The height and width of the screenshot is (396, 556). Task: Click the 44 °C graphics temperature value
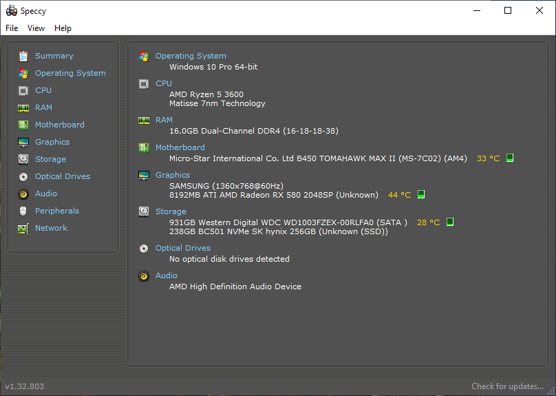point(400,195)
